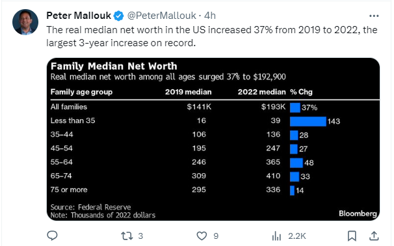Share the tweet via upload icon
The width and height of the screenshot is (394, 246).
374,236
